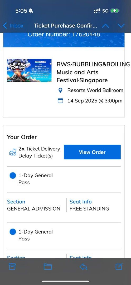
Task: Tap the move-to-folder icon
Action: [48, 267]
